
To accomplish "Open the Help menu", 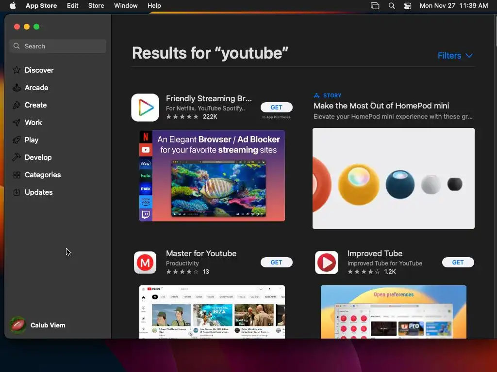I will click(154, 6).
